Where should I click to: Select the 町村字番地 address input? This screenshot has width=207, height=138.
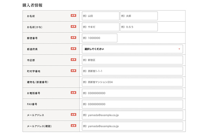pos(132,71)
